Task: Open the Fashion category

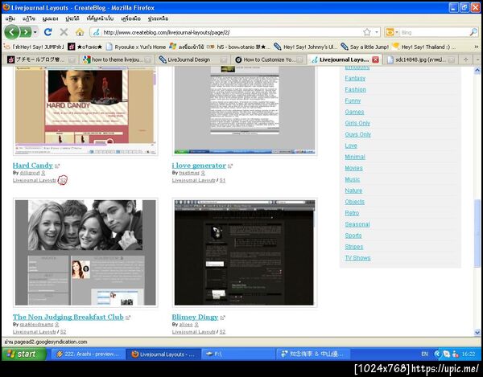Action: [356, 89]
